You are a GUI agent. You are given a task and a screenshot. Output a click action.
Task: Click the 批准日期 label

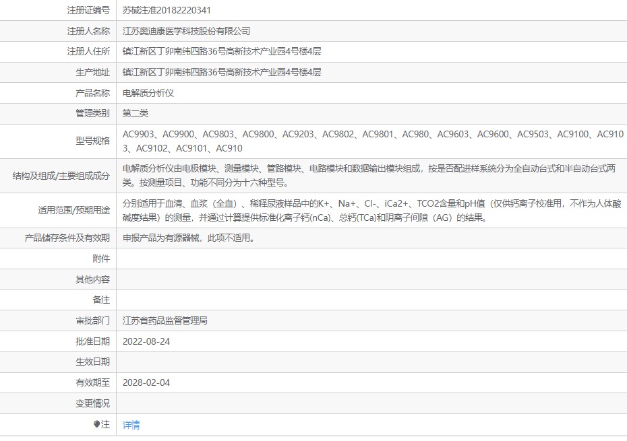[93, 341]
